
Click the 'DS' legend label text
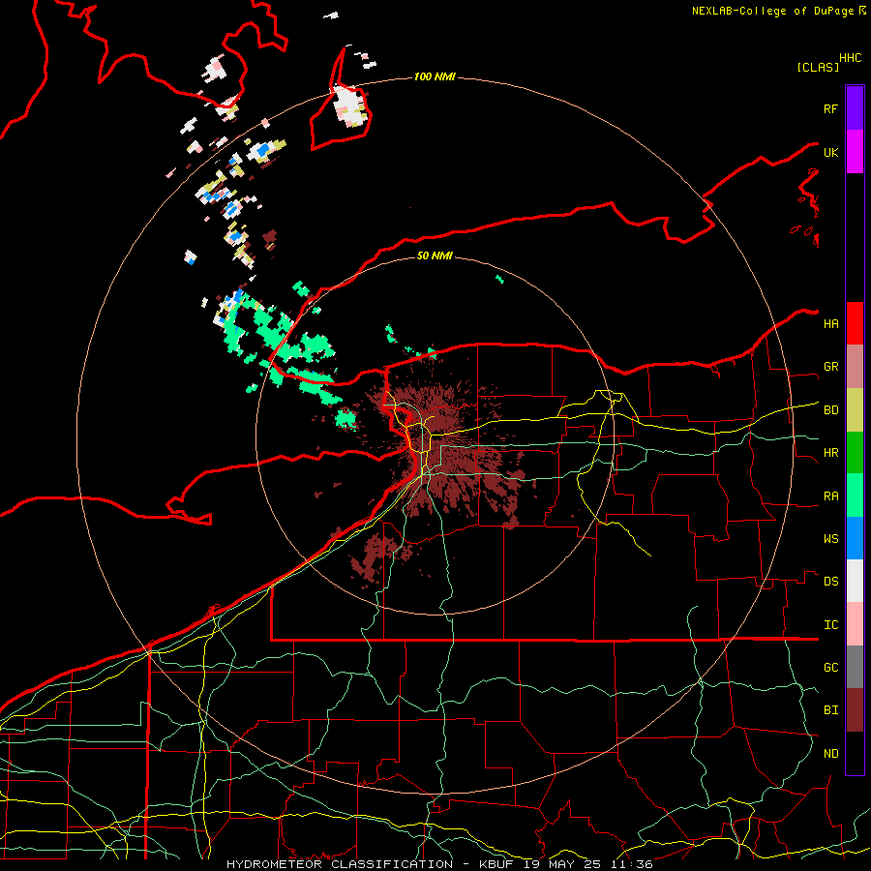pyautogui.click(x=830, y=582)
